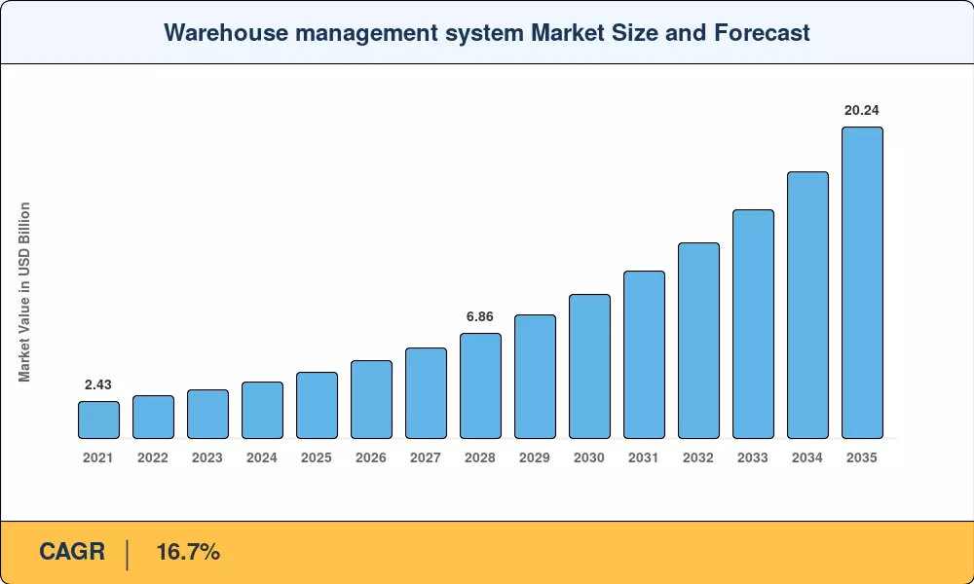
Task: Click the 20.24 value label
Action: (x=862, y=110)
